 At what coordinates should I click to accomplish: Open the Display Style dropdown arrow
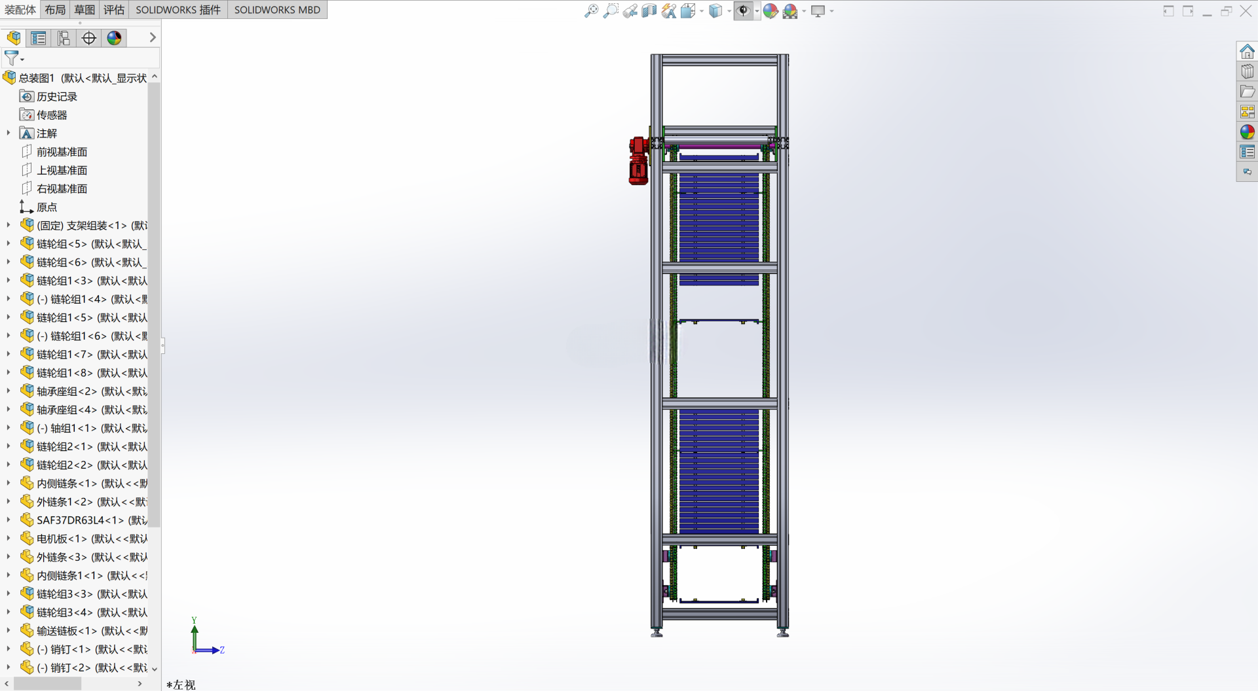click(729, 11)
